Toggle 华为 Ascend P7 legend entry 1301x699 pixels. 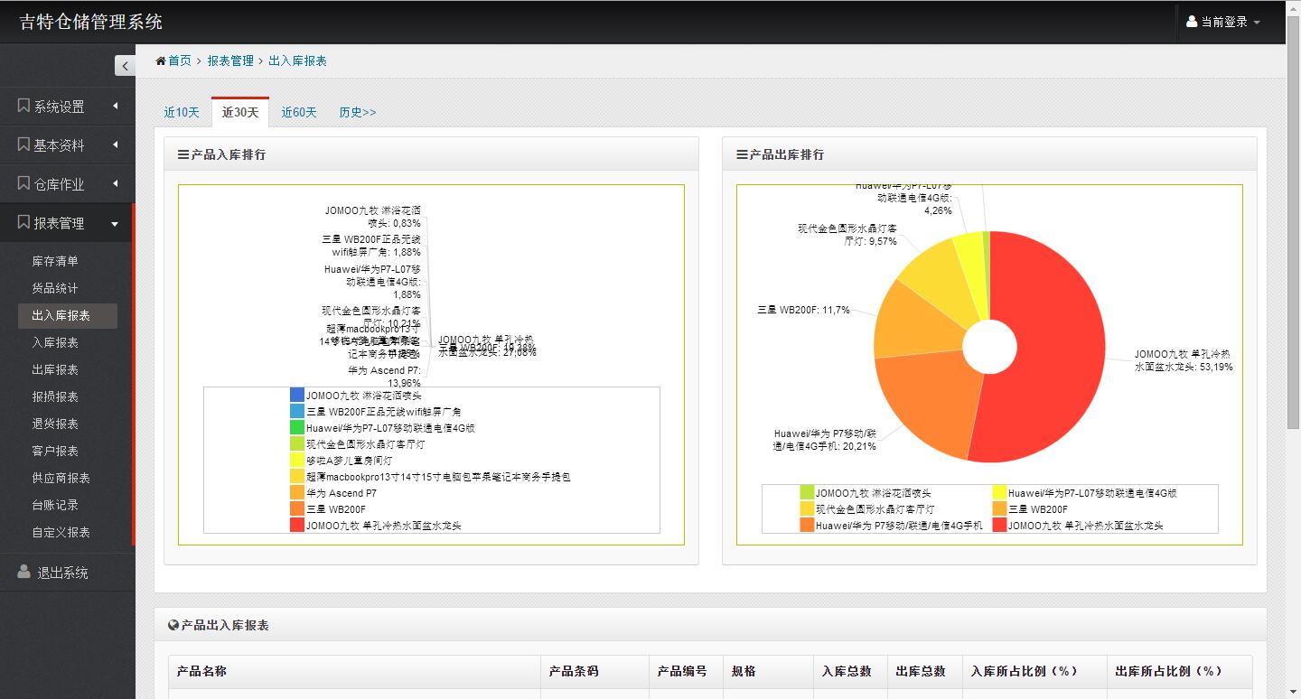pos(297,493)
